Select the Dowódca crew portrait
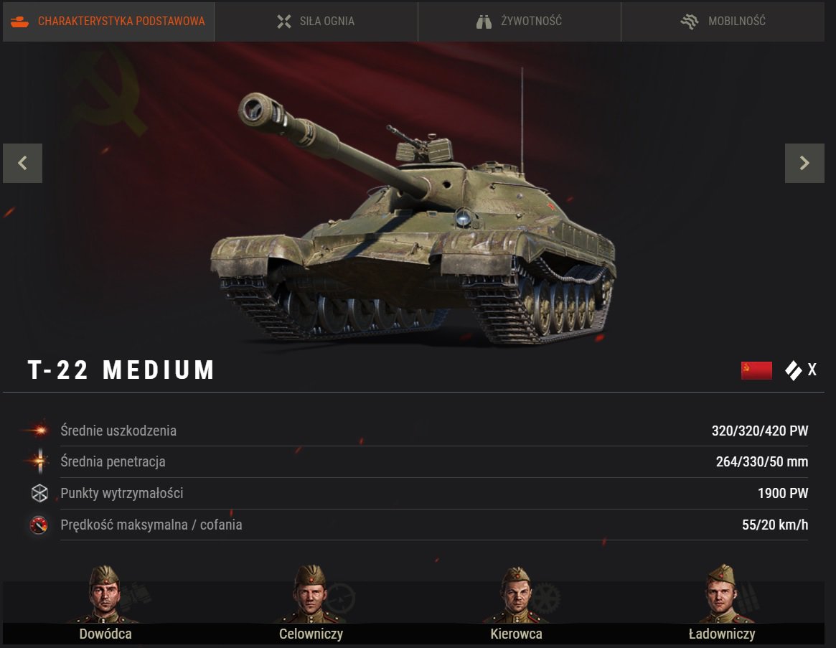Viewport: 836px width, 648px height. (x=105, y=594)
